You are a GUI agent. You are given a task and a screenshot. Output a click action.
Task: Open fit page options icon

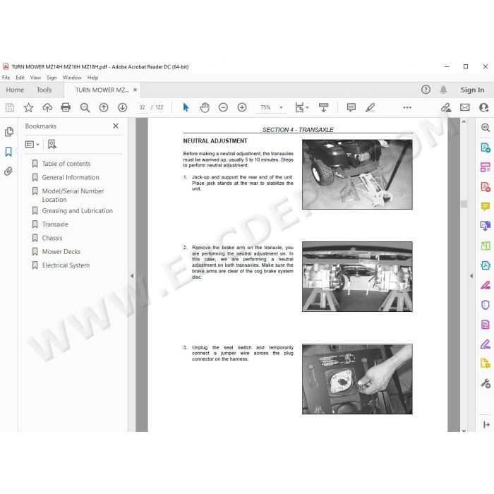pos(301,107)
